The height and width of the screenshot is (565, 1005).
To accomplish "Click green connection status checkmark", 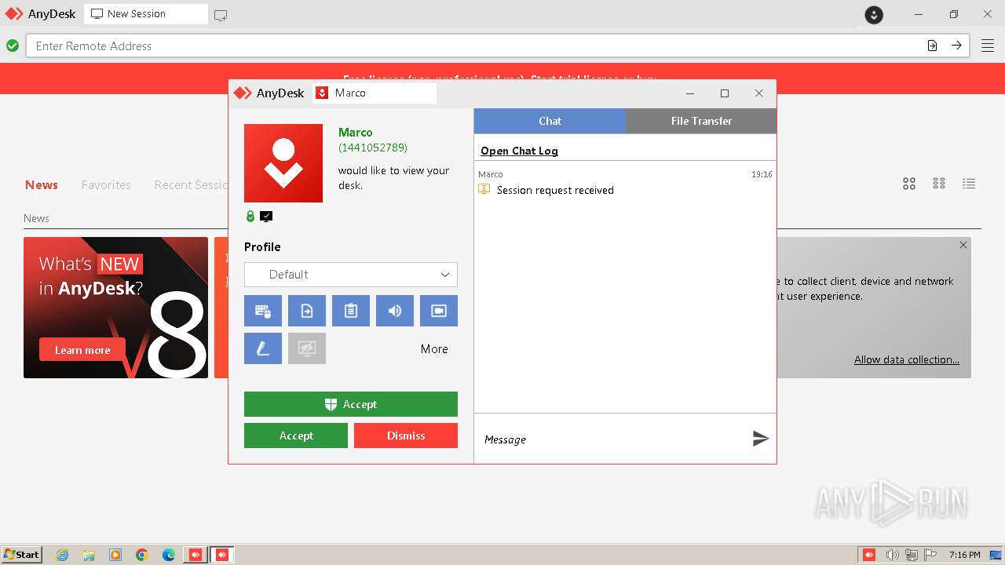I will pos(13,46).
